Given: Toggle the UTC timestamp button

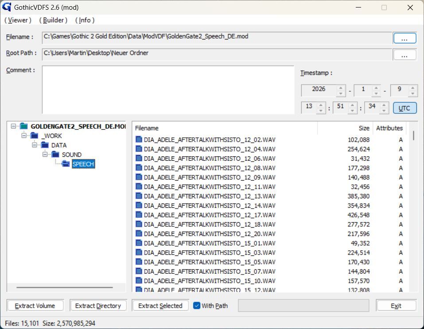Looking at the screenshot, I should pos(405,108).
